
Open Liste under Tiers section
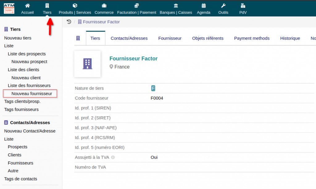coord(9,46)
